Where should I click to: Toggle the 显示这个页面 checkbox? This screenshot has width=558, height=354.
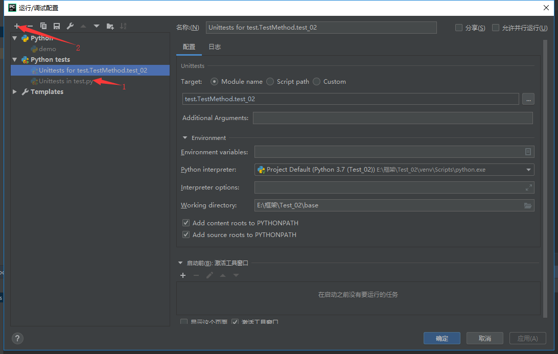(x=184, y=322)
